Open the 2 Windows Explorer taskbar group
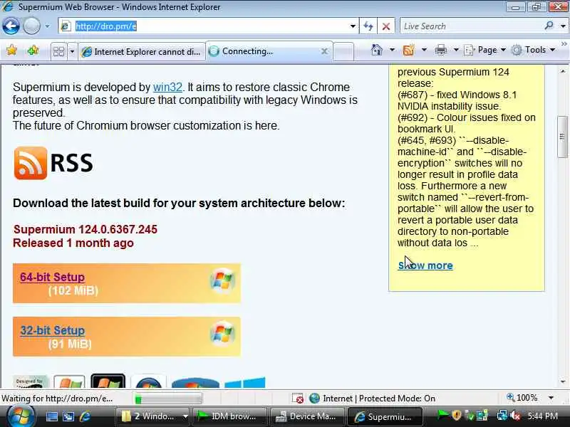 point(153,416)
